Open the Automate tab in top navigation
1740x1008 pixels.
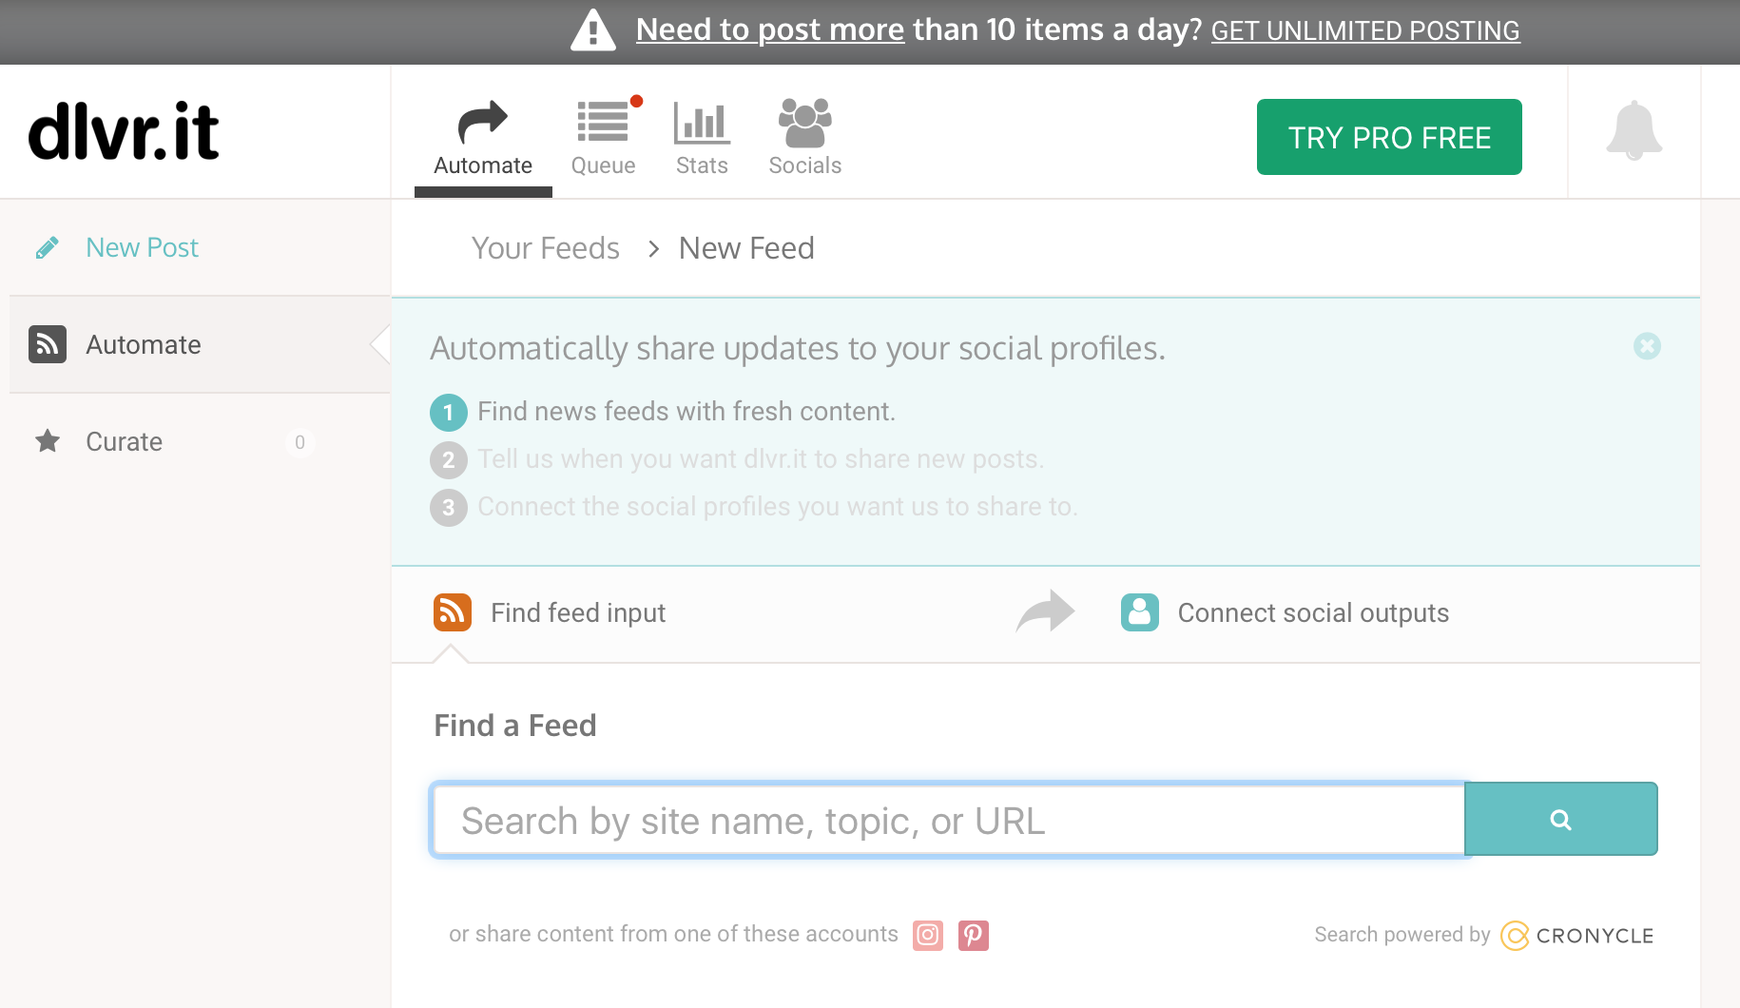click(x=483, y=138)
